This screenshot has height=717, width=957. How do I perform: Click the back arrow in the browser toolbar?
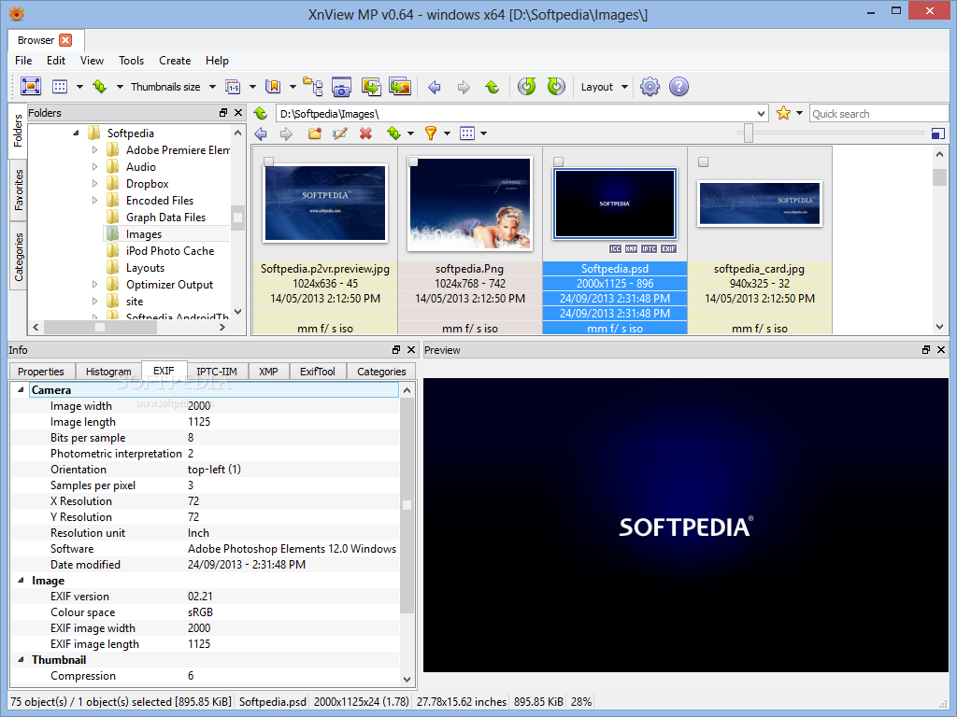click(x=261, y=134)
